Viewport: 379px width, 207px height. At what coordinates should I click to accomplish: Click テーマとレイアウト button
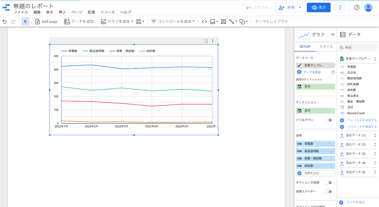click(x=272, y=22)
